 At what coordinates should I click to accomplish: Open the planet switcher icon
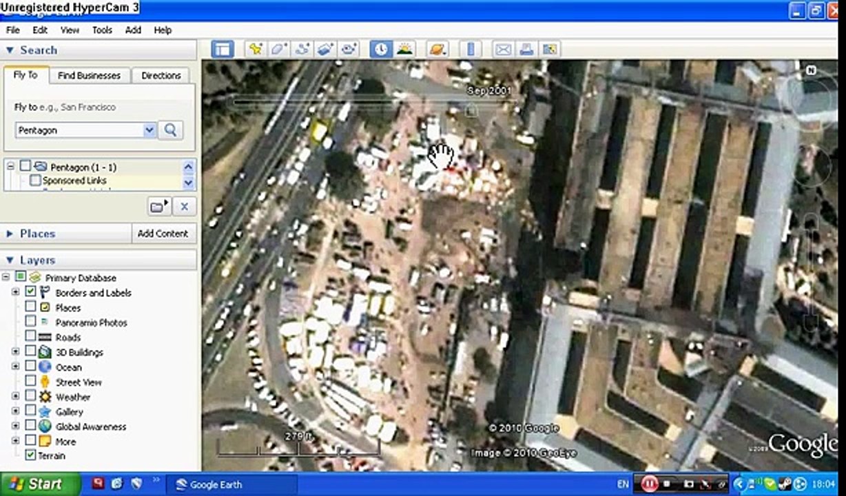437,49
